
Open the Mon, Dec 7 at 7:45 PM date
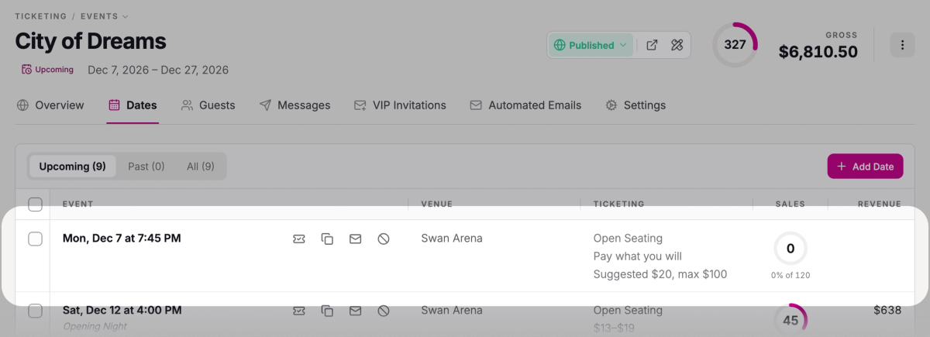(x=122, y=239)
